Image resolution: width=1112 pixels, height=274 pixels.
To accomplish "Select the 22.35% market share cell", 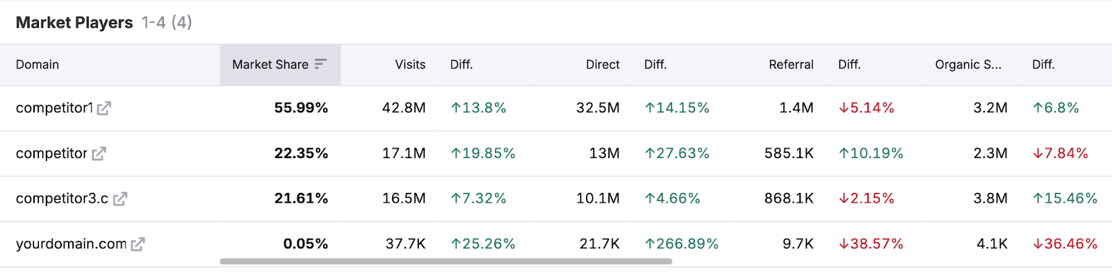I will (x=301, y=153).
